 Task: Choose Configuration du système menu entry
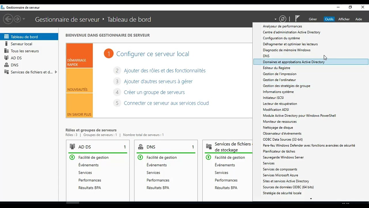pos(311,38)
